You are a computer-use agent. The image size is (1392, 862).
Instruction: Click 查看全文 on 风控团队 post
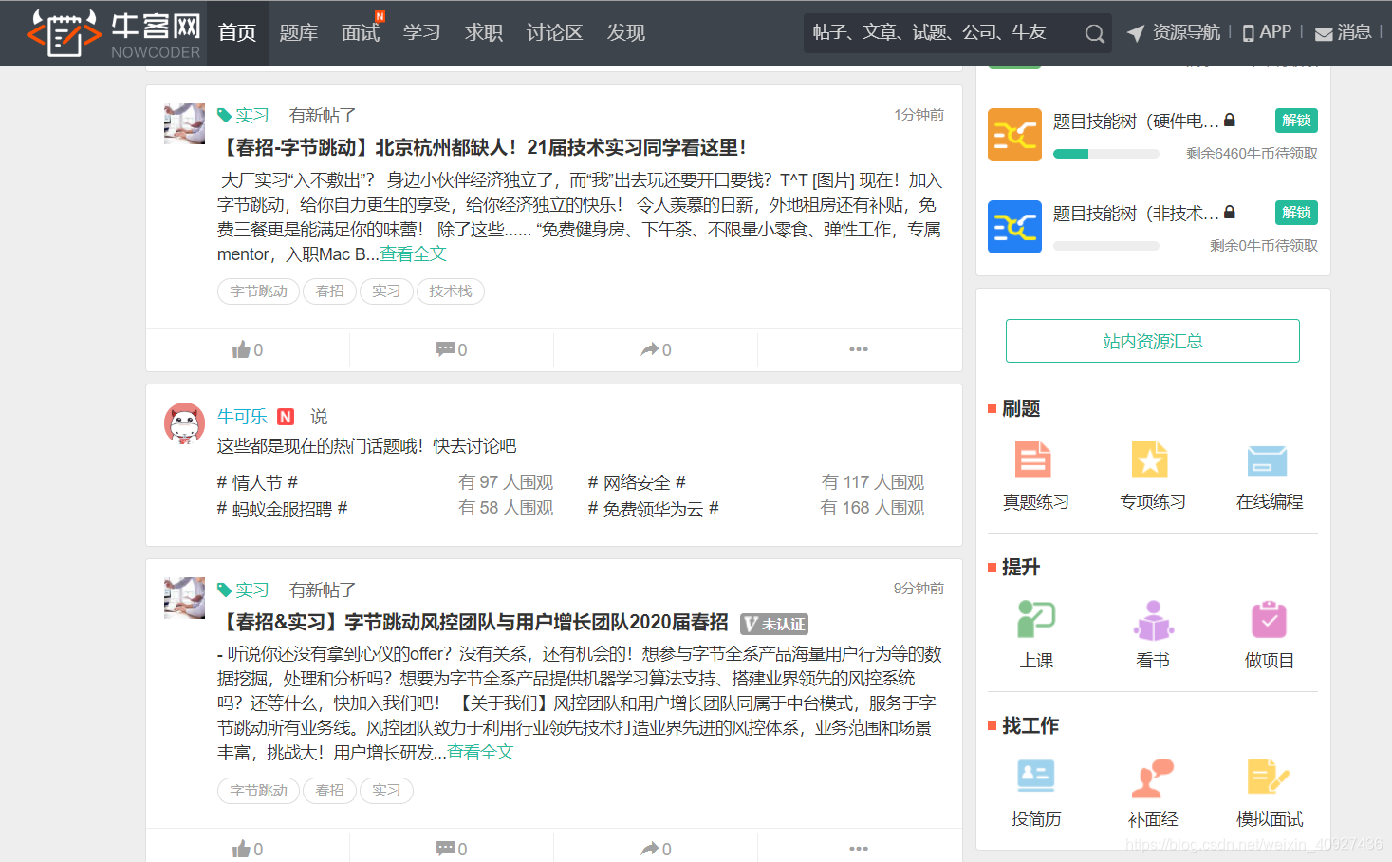pyautogui.click(x=480, y=752)
